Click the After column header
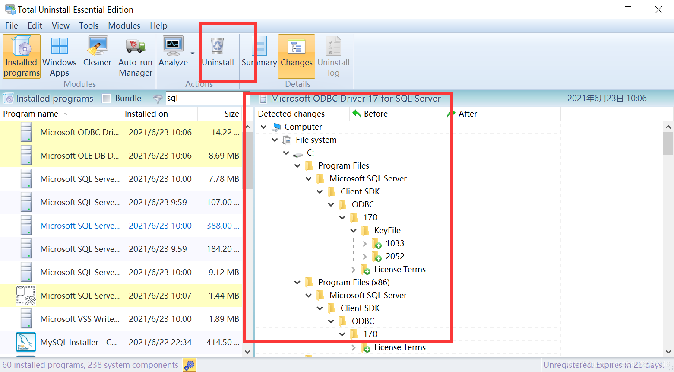 (x=502, y=114)
